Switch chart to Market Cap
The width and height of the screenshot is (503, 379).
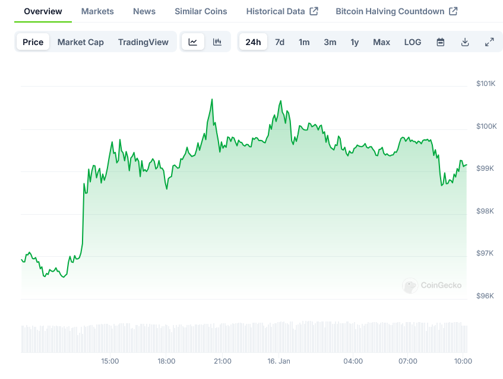[81, 42]
